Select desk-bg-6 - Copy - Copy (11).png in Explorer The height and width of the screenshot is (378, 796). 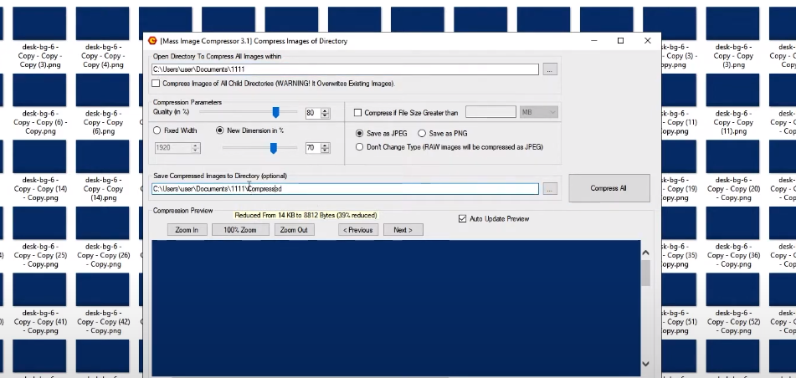tap(733, 105)
